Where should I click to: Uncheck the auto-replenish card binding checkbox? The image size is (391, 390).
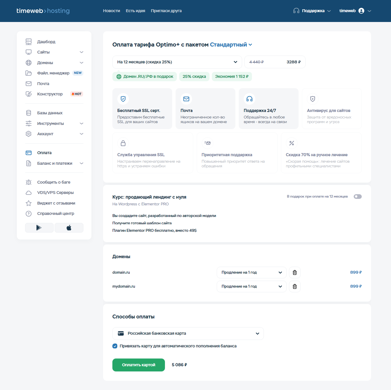coord(115,346)
